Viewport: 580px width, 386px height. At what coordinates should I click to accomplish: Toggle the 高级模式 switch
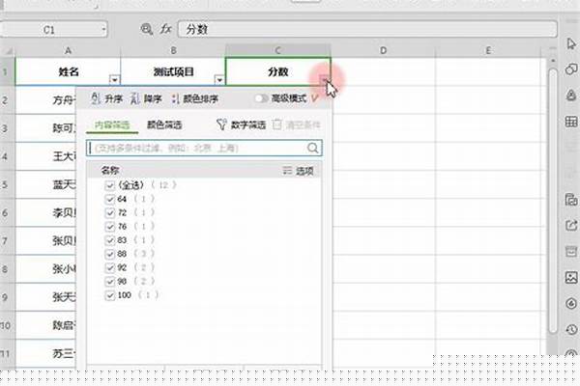tap(262, 98)
